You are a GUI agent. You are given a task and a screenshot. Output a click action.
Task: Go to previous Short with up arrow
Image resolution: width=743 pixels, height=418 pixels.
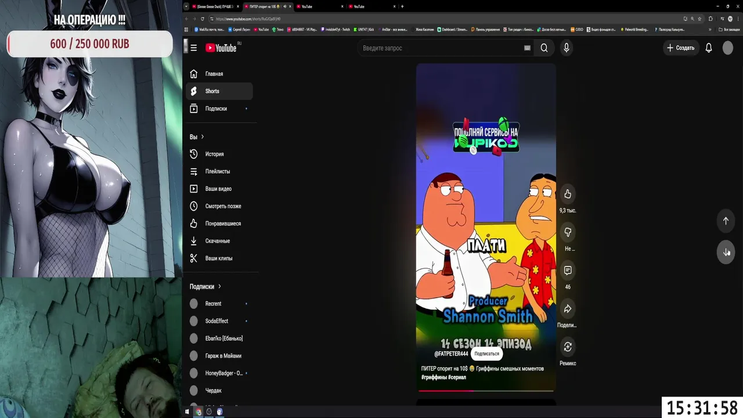[726, 221]
